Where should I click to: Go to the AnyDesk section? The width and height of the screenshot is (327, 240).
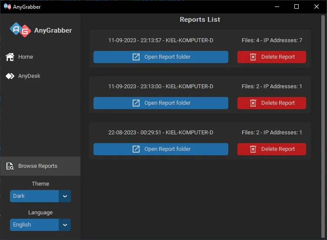coord(40,76)
